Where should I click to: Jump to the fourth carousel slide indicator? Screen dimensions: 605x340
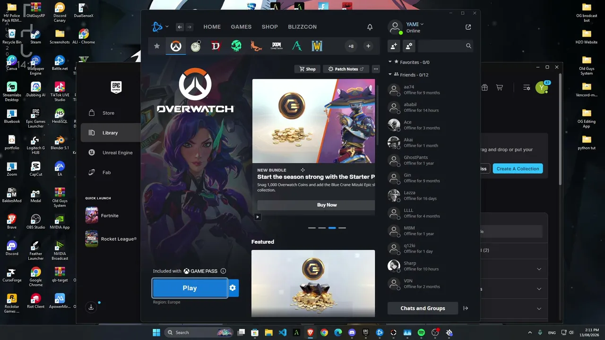[342, 228]
